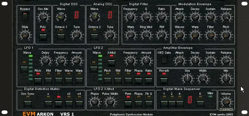The image size is (249, 116).
Task: Click the LFO 1 Wave select button
Action: click(24, 70)
